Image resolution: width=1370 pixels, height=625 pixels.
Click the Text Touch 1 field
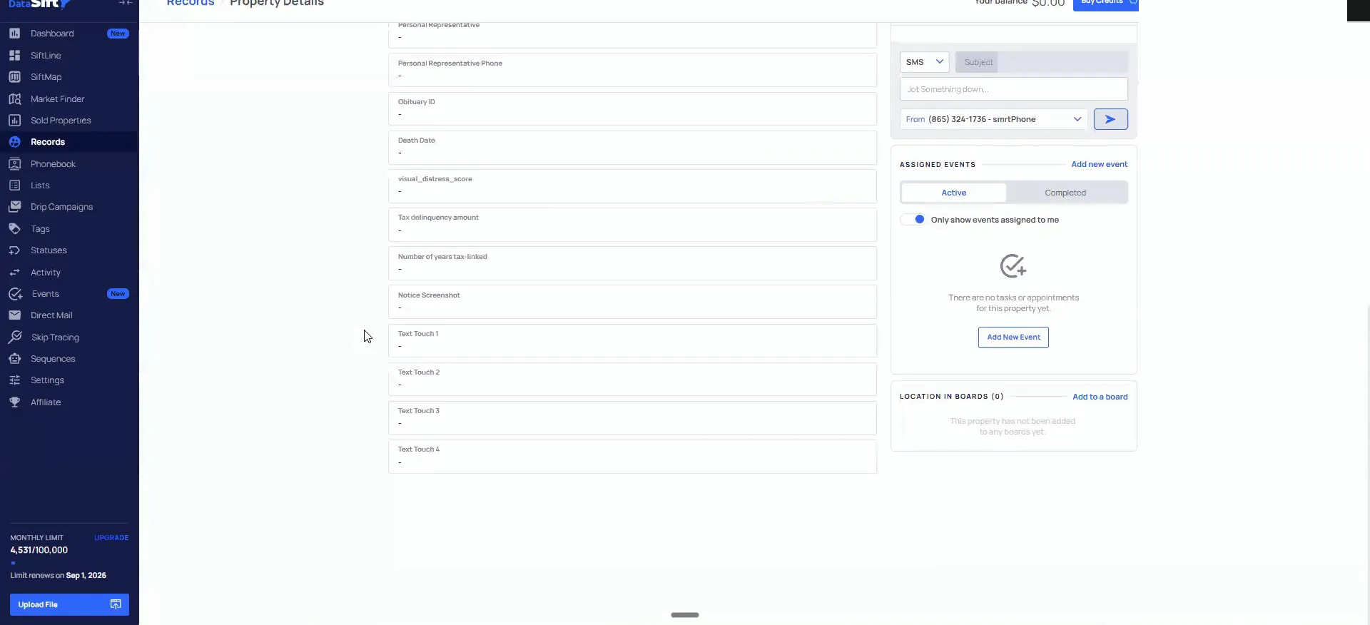[632, 340]
